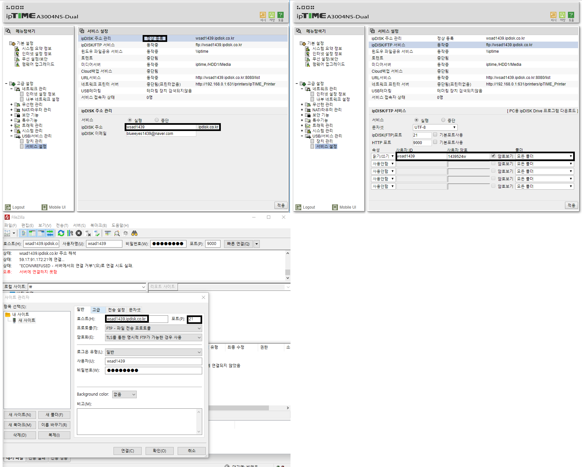Open 암호화 TLS dropdown in Site Manager
This screenshot has height=467, width=582.
(x=153, y=337)
